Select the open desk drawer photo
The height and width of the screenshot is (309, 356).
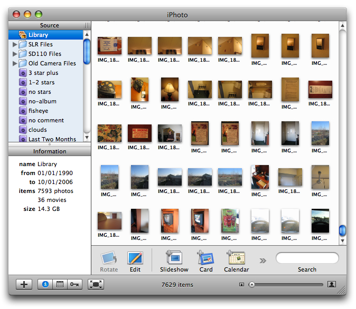pyautogui.click(x=260, y=177)
